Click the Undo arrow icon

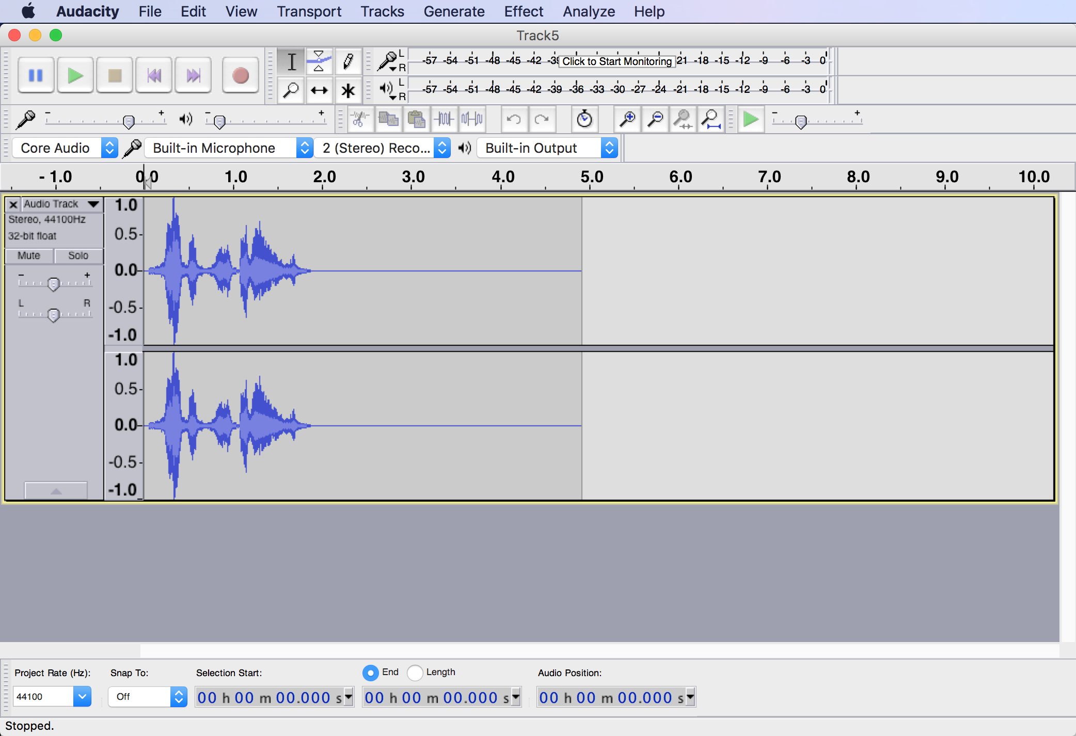coord(514,119)
